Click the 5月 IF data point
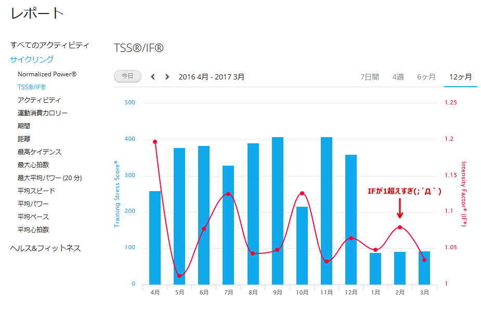Image resolution: width=481 pixels, height=309 pixels. [179, 276]
